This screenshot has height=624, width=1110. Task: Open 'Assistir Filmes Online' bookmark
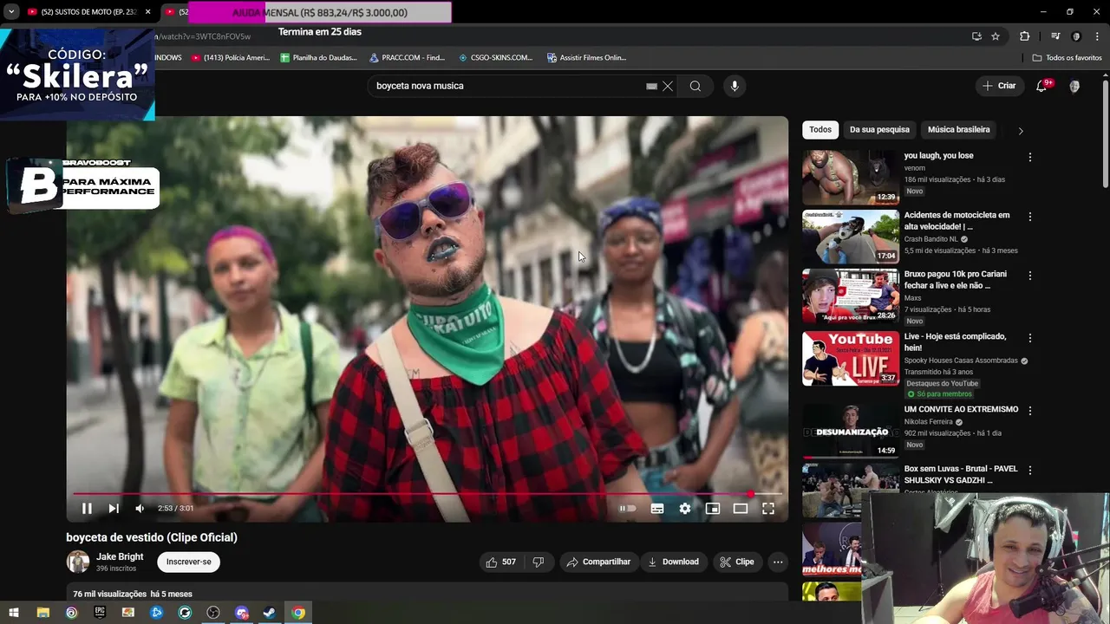[586, 57]
